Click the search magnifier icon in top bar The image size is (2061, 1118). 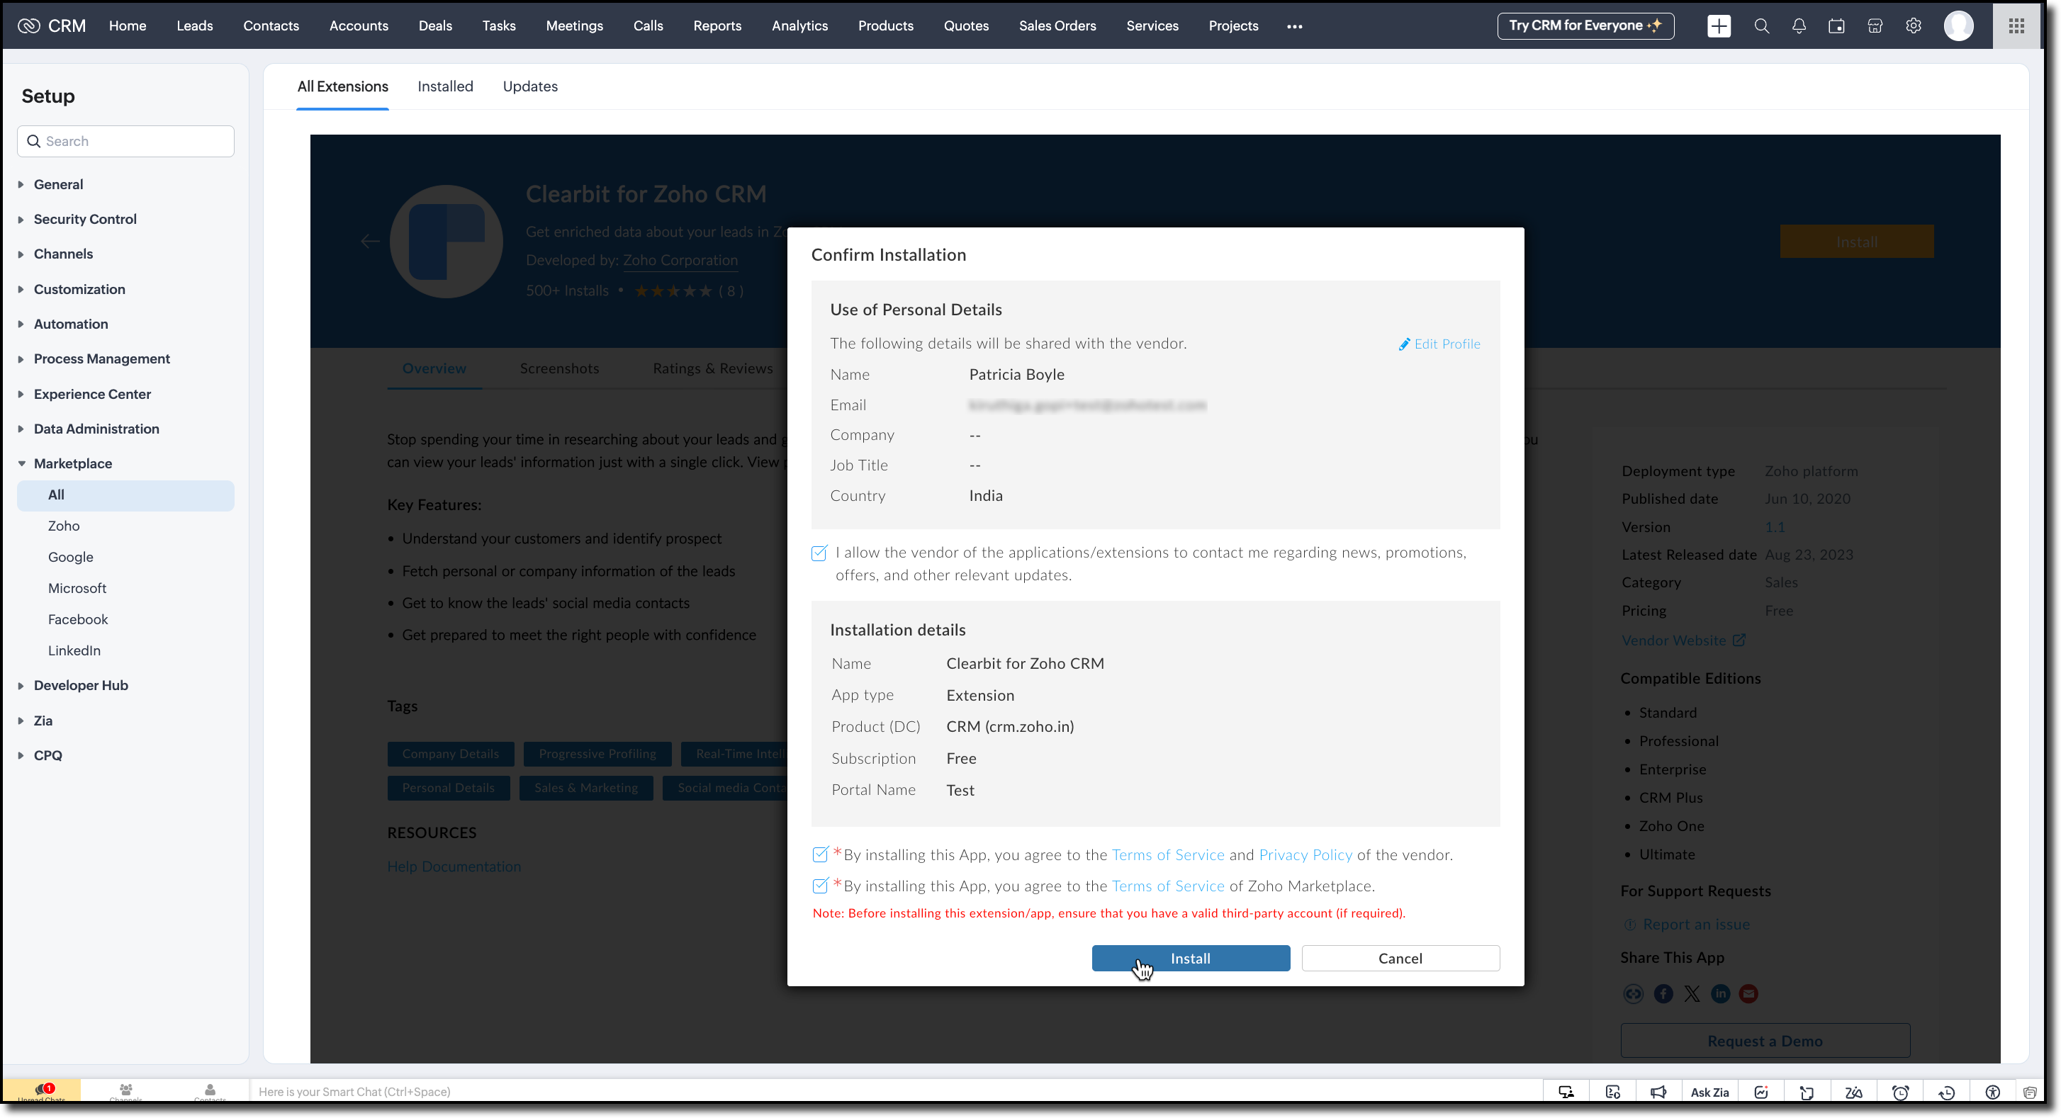tap(1761, 26)
